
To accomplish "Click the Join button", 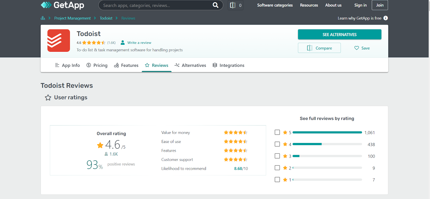I will click(x=380, y=5).
